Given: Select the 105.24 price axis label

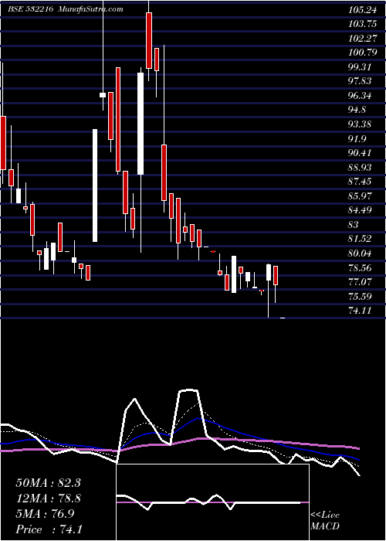Looking at the screenshot, I should (362, 10).
